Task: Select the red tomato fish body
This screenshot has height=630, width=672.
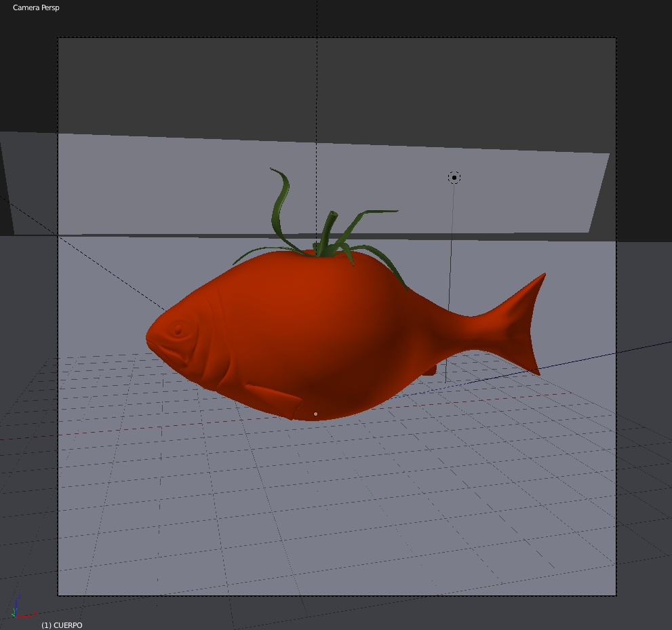Action: coord(309,334)
